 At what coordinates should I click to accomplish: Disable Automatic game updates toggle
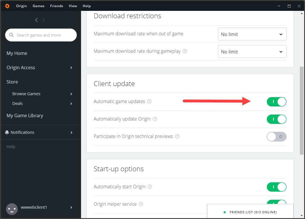[276, 102]
